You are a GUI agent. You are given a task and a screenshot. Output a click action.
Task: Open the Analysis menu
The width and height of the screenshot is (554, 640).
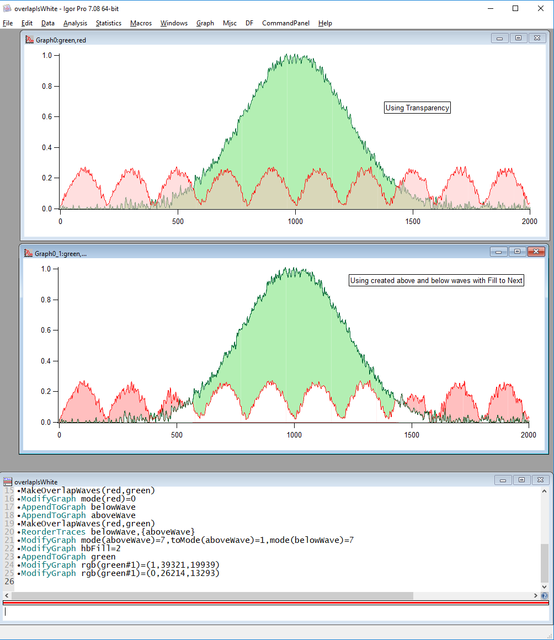[x=75, y=23]
